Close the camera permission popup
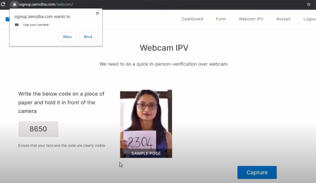 (x=97, y=13)
